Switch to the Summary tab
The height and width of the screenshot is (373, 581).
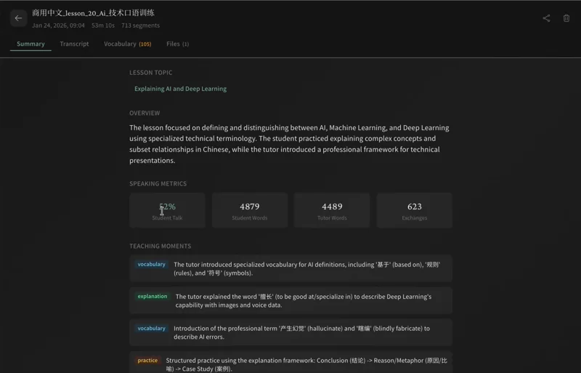31,44
